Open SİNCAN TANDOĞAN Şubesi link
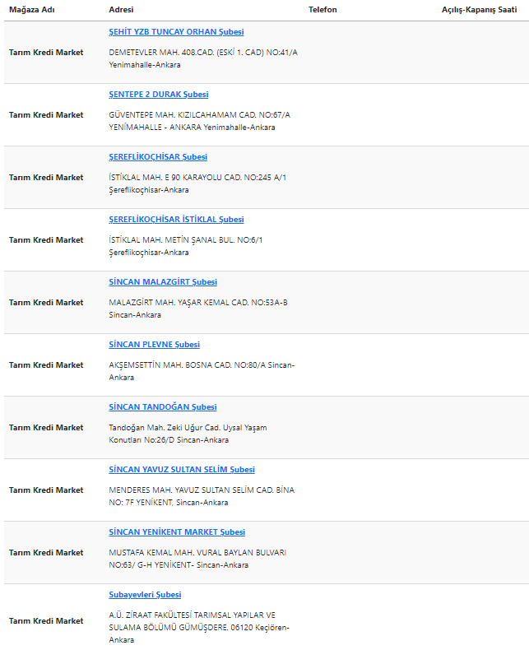This screenshot has height=650, width=529. coord(163,407)
